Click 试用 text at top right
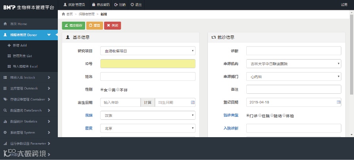Viewport: 354px width, 160px height. pos(344,5)
